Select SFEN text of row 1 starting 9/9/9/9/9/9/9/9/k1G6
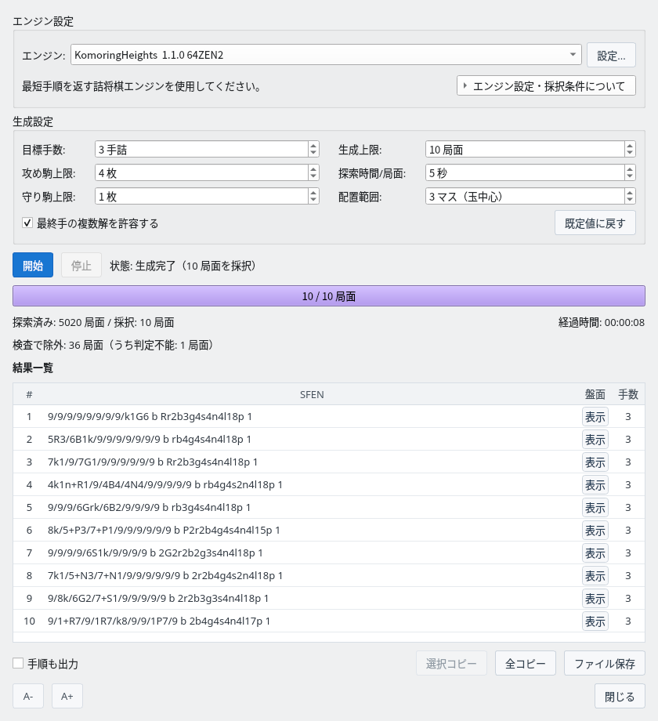 pos(150,417)
